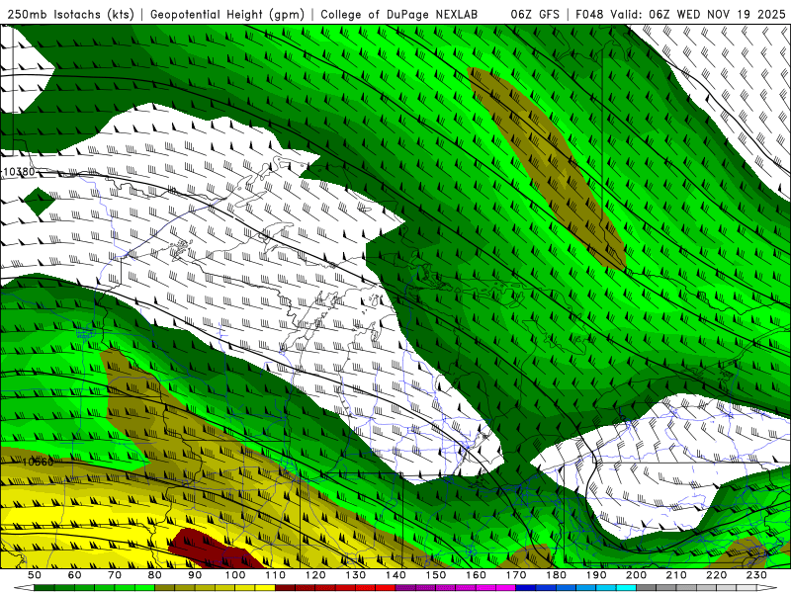
Task: Click the 210 label on the color scale
Action: [676, 575]
